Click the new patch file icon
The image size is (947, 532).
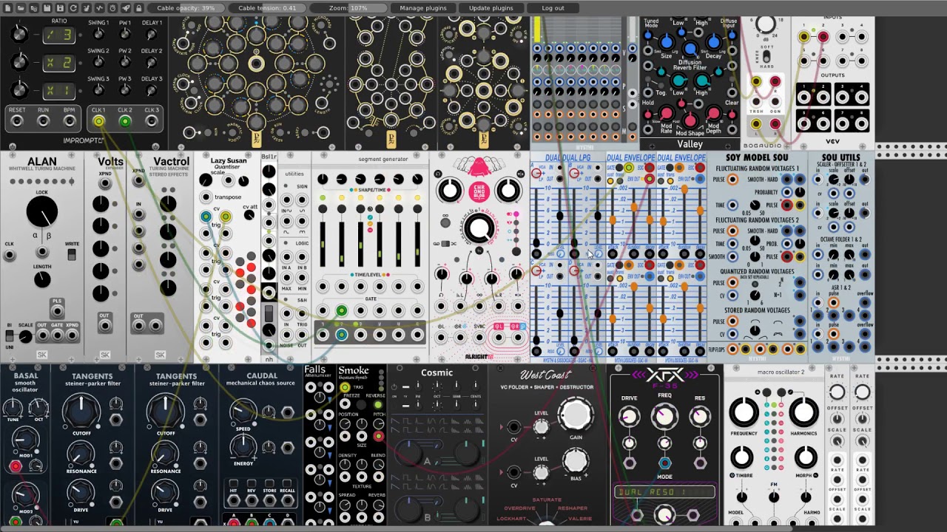click(7, 8)
